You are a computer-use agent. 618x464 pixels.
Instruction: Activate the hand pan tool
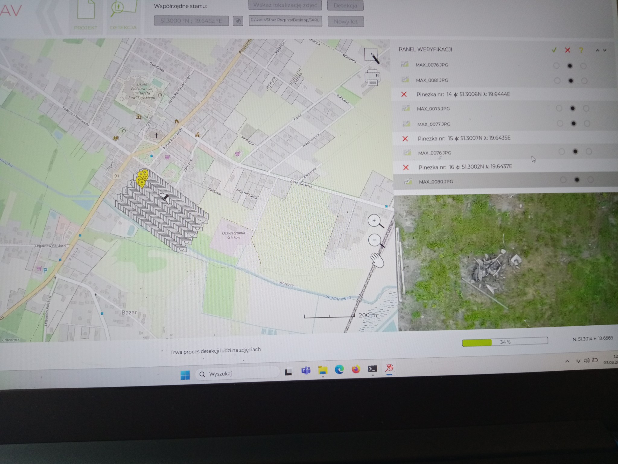pyautogui.click(x=377, y=260)
